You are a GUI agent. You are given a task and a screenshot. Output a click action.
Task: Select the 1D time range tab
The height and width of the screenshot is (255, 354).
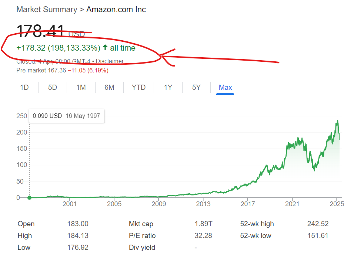point(24,88)
